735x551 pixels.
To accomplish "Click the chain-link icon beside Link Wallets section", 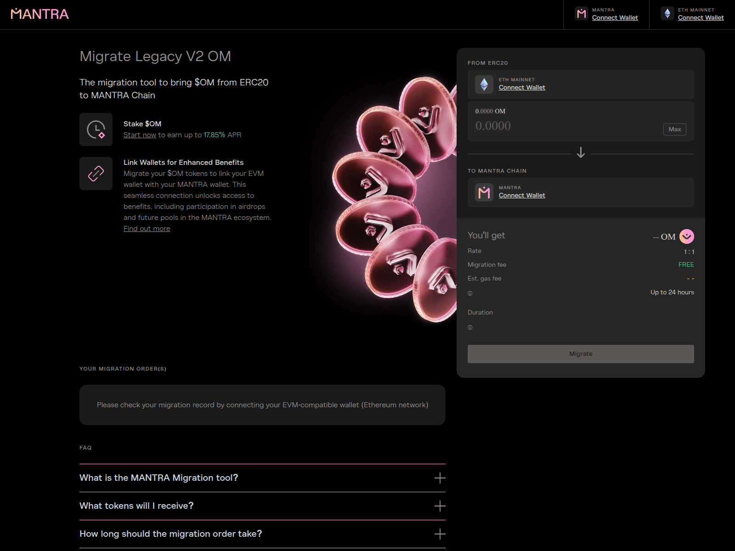I will point(96,174).
